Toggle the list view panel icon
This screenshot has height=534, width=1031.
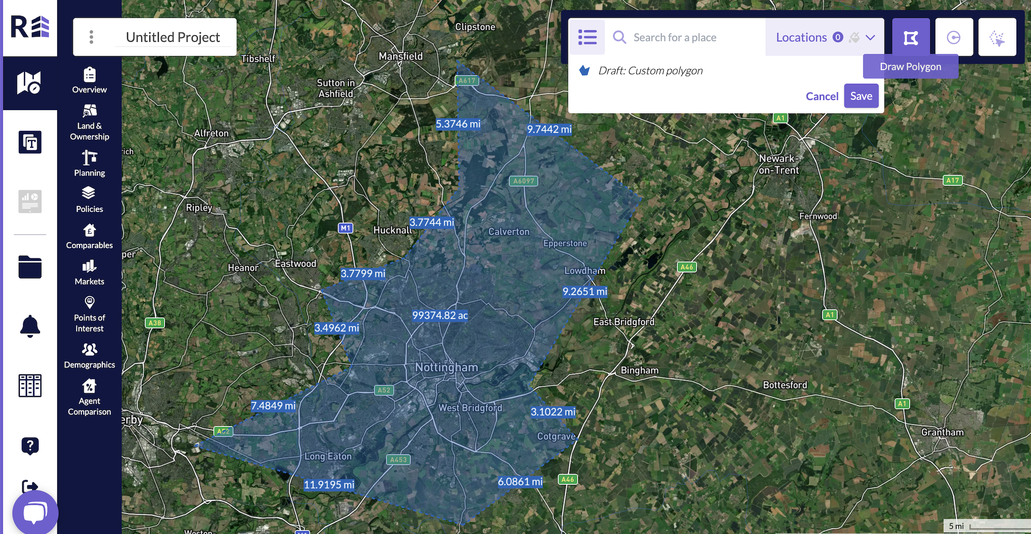587,37
